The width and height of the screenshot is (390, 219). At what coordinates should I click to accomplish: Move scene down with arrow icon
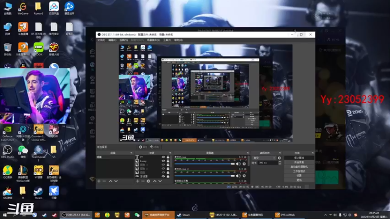[x=116, y=181]
